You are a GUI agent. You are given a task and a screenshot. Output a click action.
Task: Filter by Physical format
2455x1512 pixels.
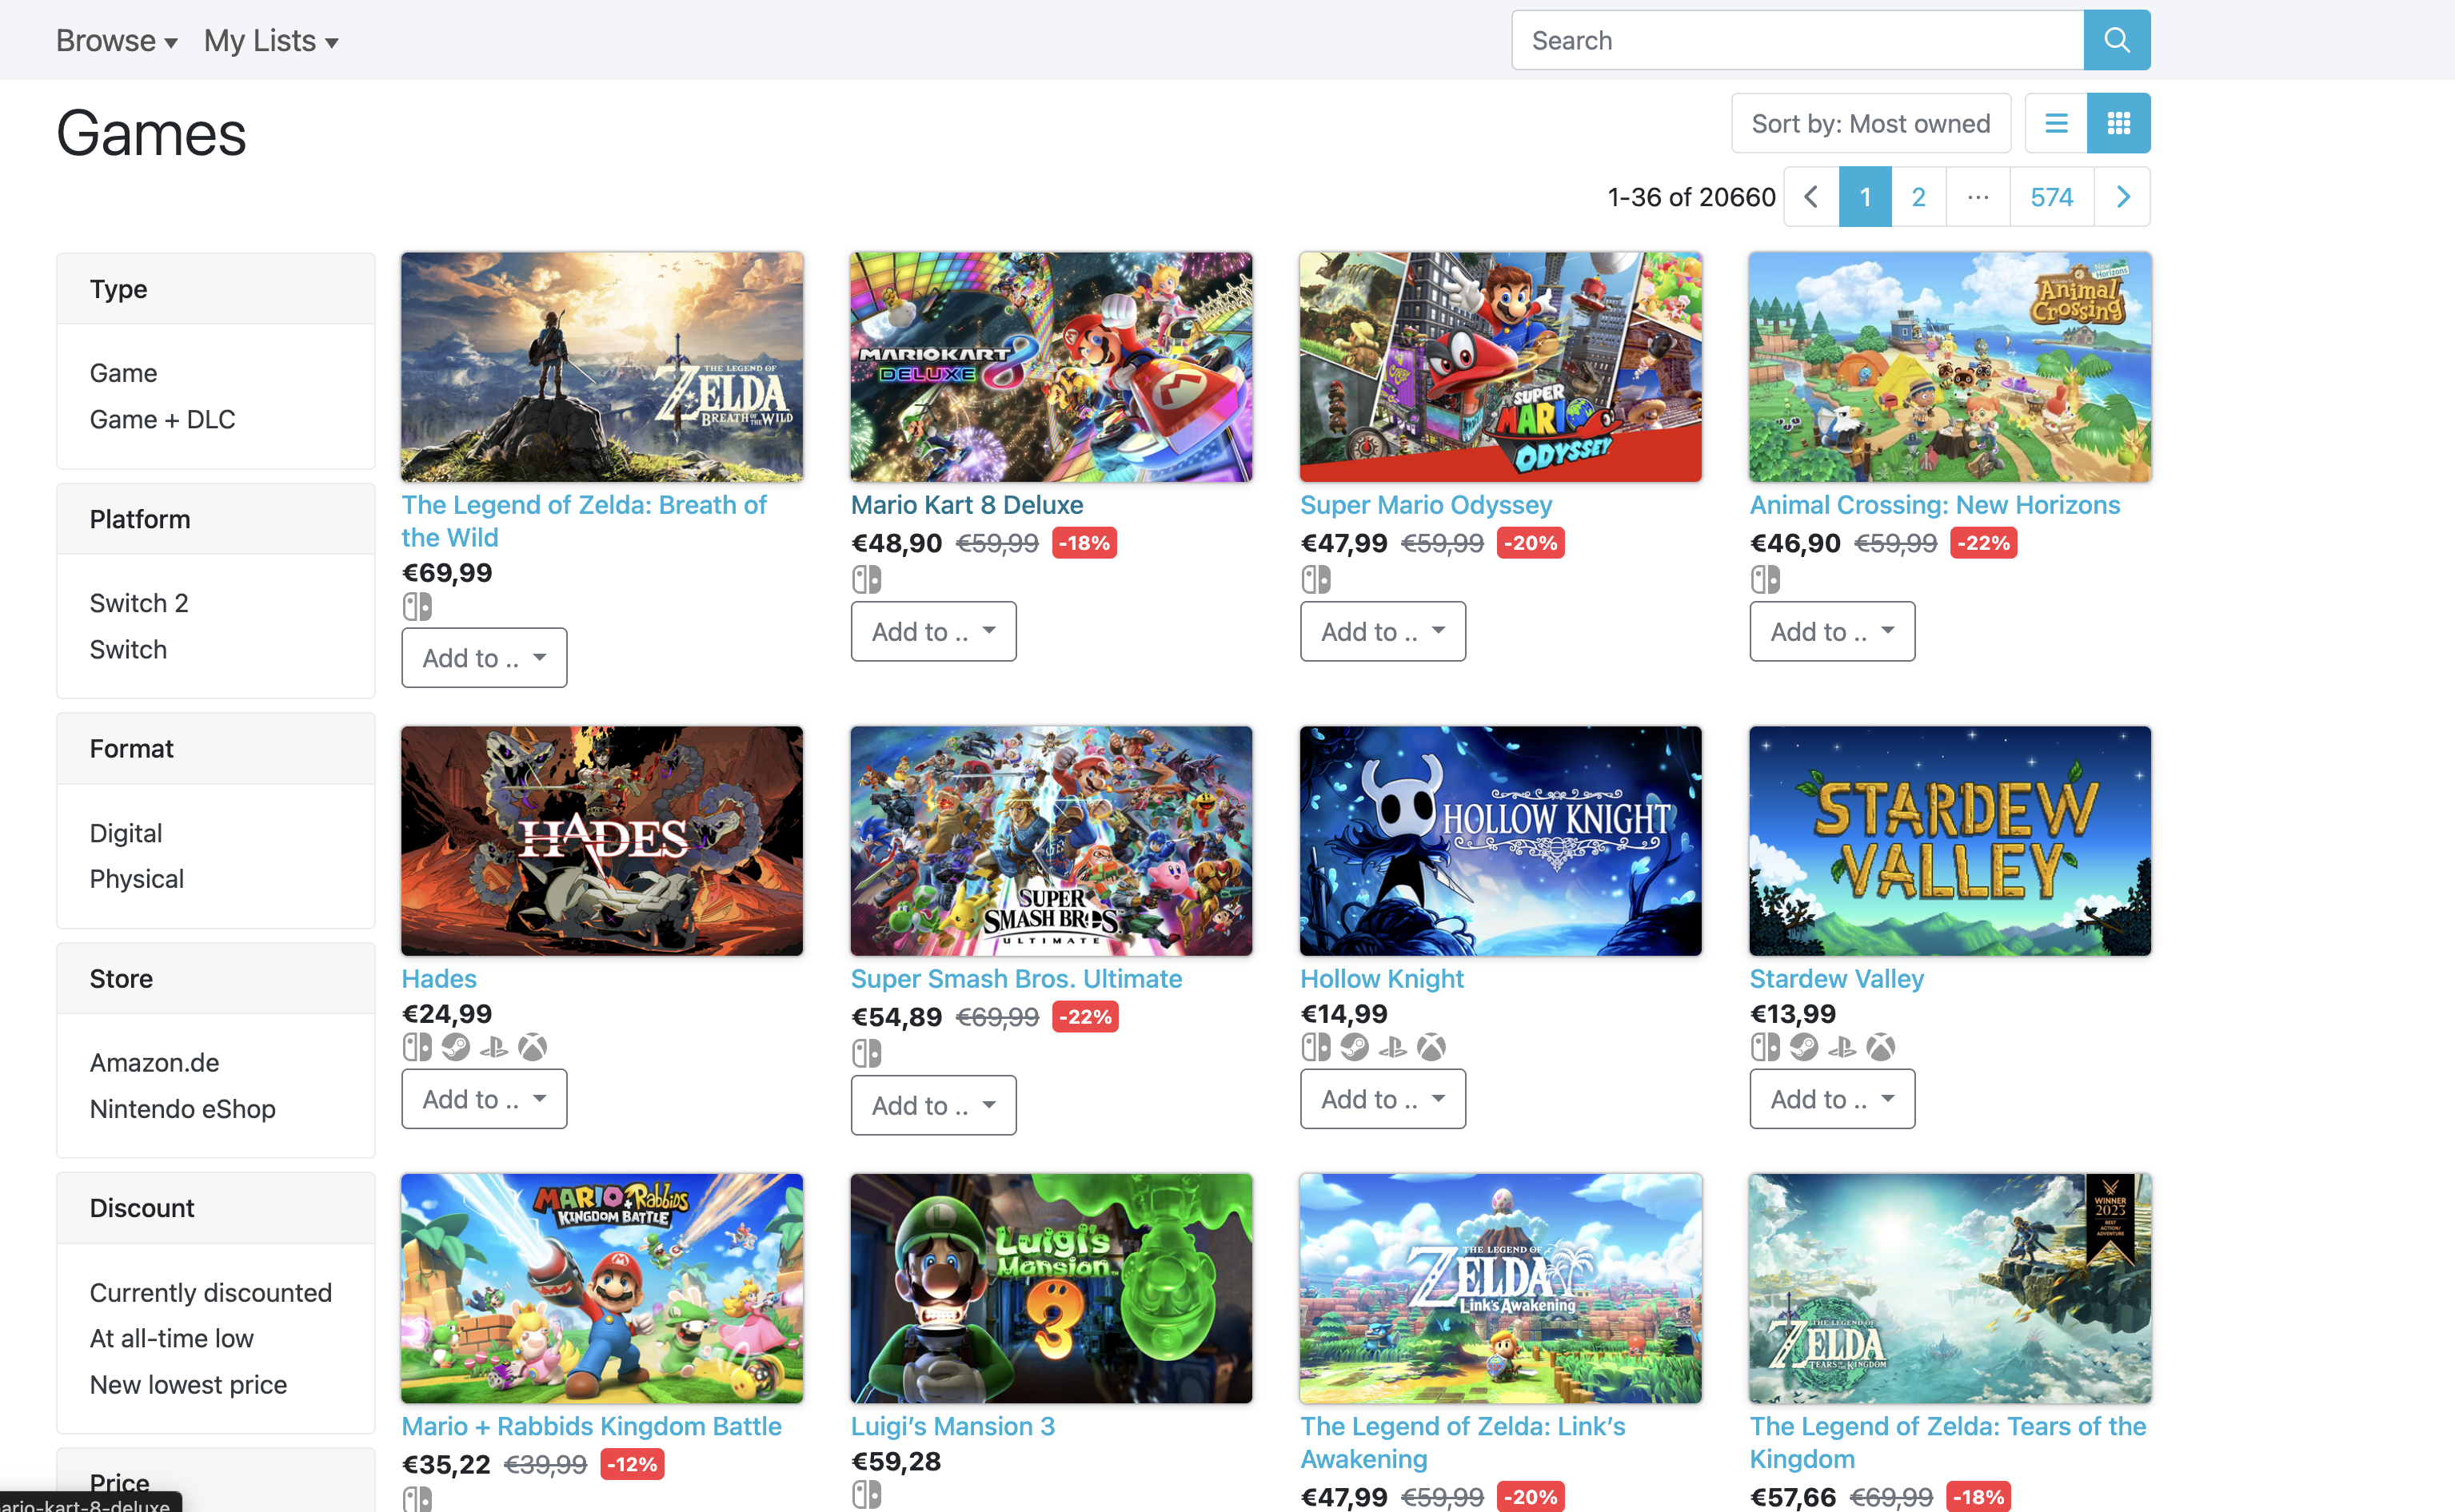coord(136,879)
